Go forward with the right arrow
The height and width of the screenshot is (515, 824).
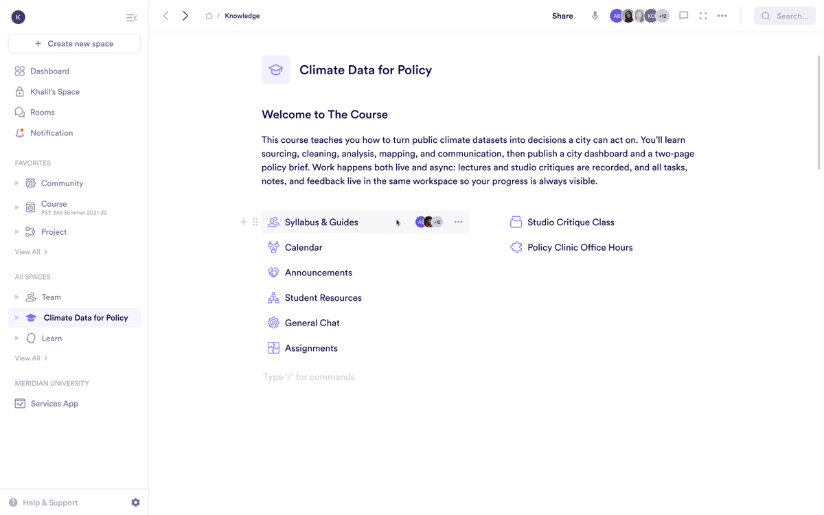185,16
